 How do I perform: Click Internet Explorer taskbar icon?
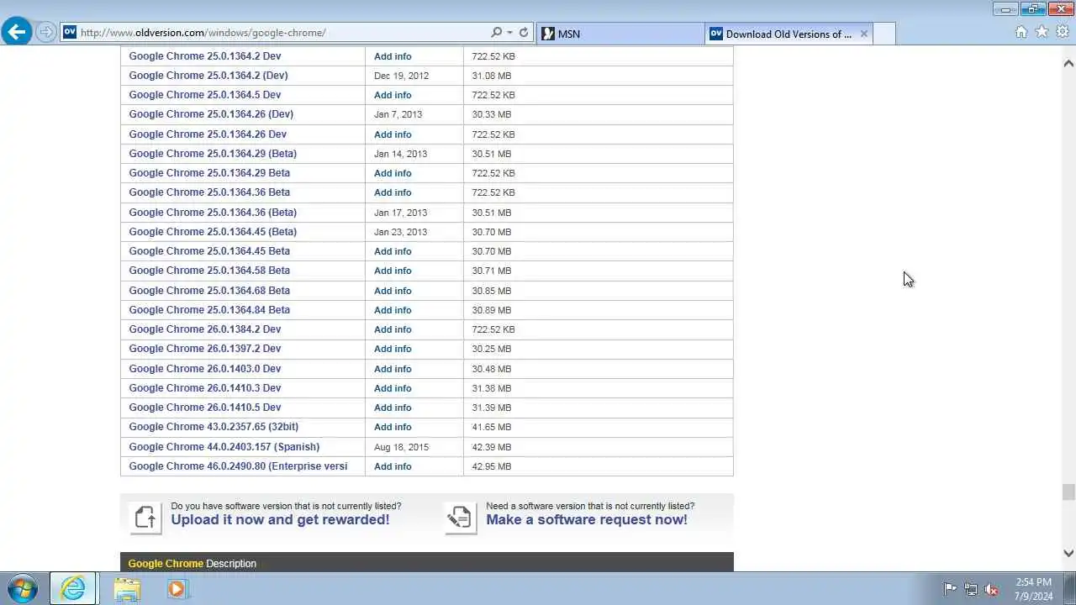[73, 589]
